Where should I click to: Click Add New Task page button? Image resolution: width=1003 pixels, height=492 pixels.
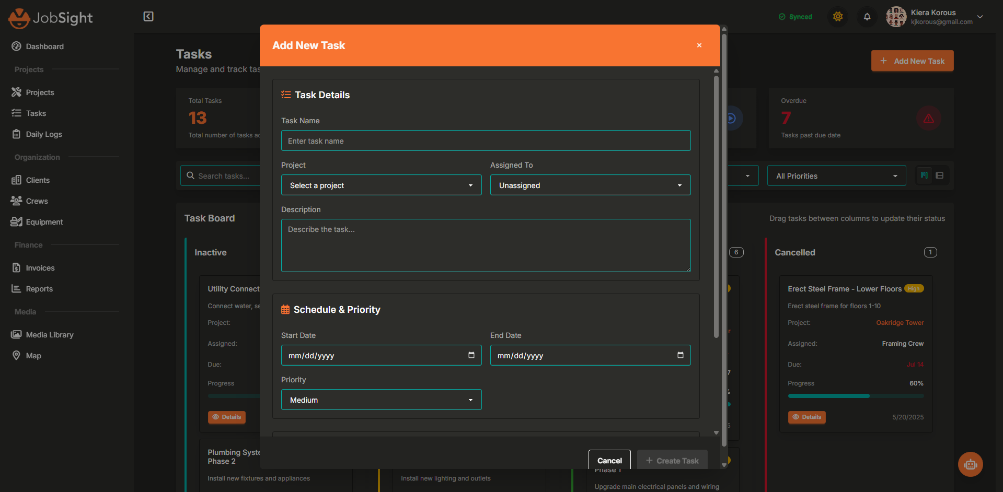click(913, 61)
